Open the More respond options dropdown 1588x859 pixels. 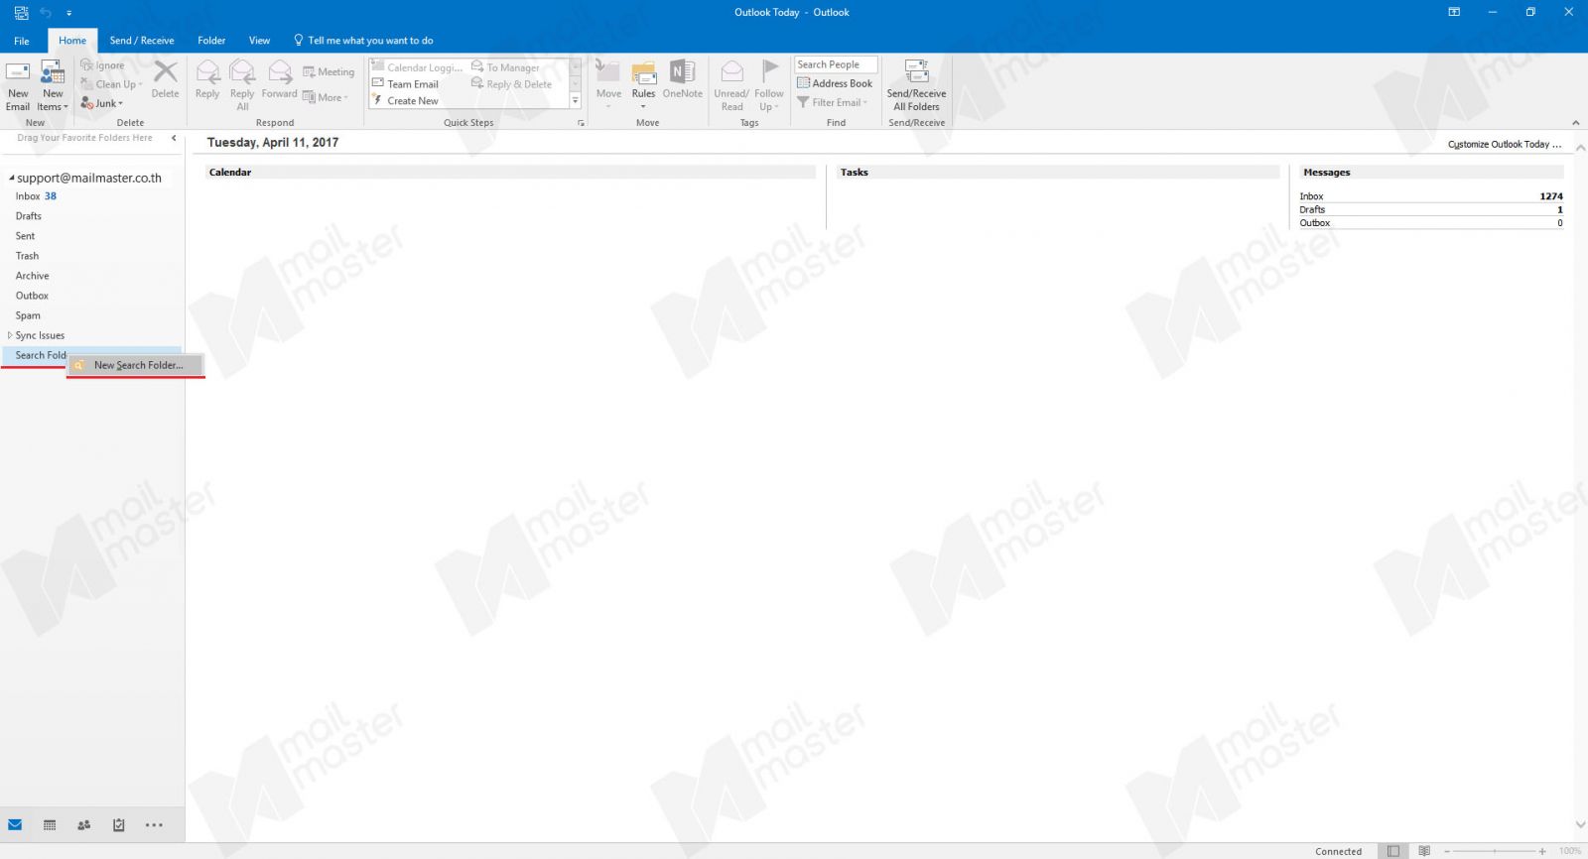coord(326,97)
